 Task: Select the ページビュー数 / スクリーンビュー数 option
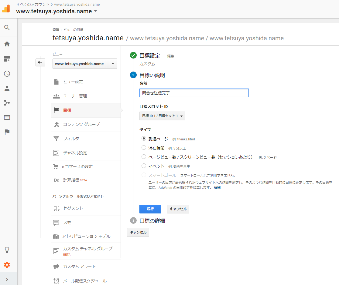[x=144, y=157]
